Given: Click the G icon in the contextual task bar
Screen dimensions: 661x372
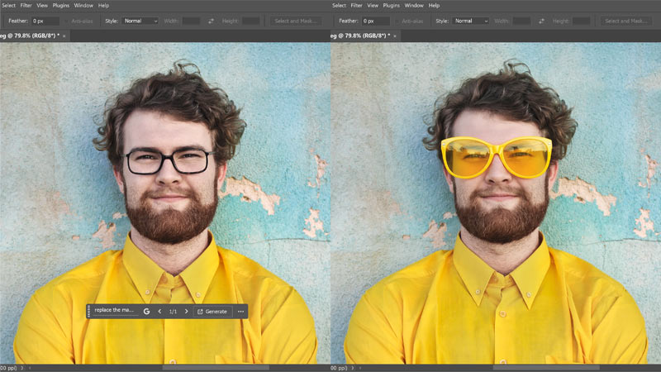Looking at the screenshot, I should pyautogui.click(x=146, y=312).
